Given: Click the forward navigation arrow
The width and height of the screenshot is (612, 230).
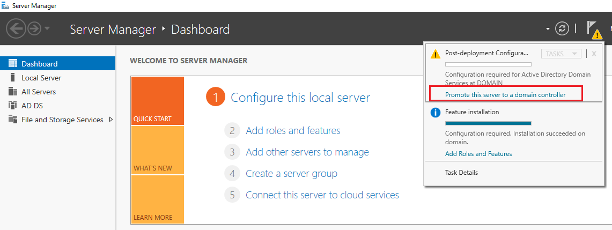Looking at the screenshot, I should [34, 28].
